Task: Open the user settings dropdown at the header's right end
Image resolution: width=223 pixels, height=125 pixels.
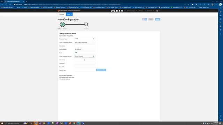Action: [x=158, y=11]
